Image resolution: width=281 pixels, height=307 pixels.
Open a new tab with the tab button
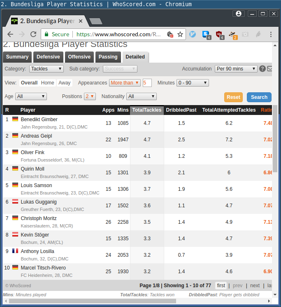(x=95, y=21)
